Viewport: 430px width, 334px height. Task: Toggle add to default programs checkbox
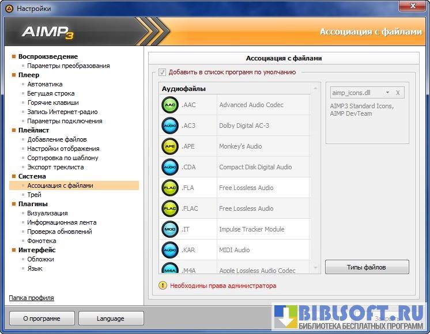163,72
